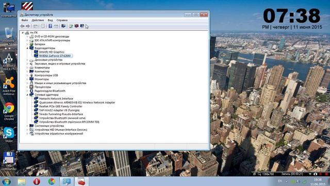The image size is (330, 186).
Task: Click the Assassin's Creed desktop shortcut
Action: pos(8,61)
